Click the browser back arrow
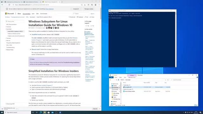203x114 pixels. point(2,5)
